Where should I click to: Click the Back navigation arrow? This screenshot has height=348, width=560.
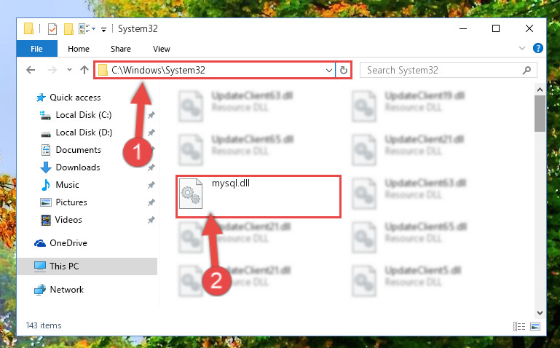(31, 70)
